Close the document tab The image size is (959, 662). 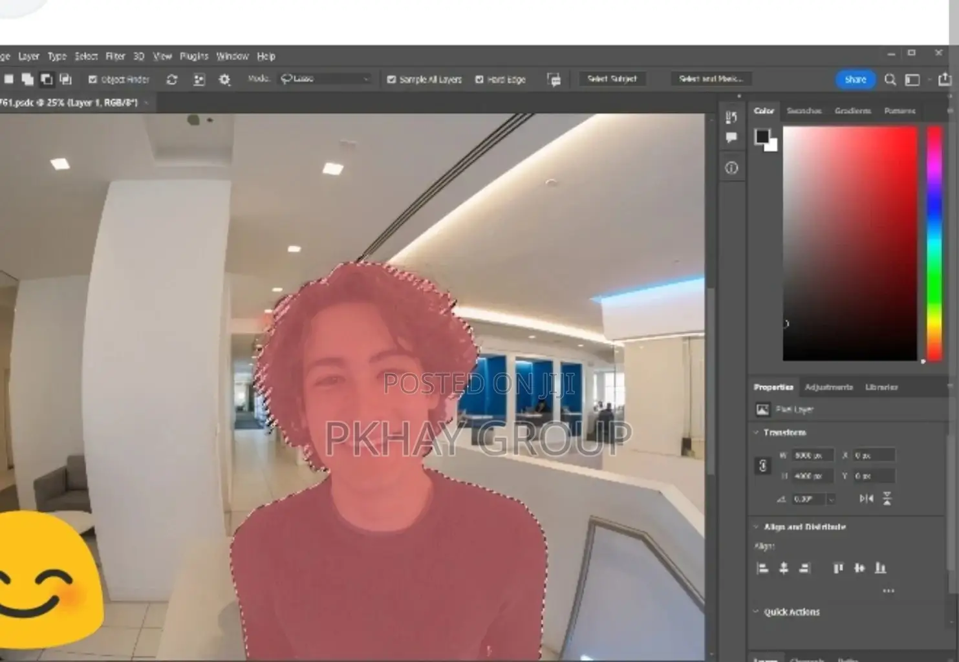tap(147, 103)
